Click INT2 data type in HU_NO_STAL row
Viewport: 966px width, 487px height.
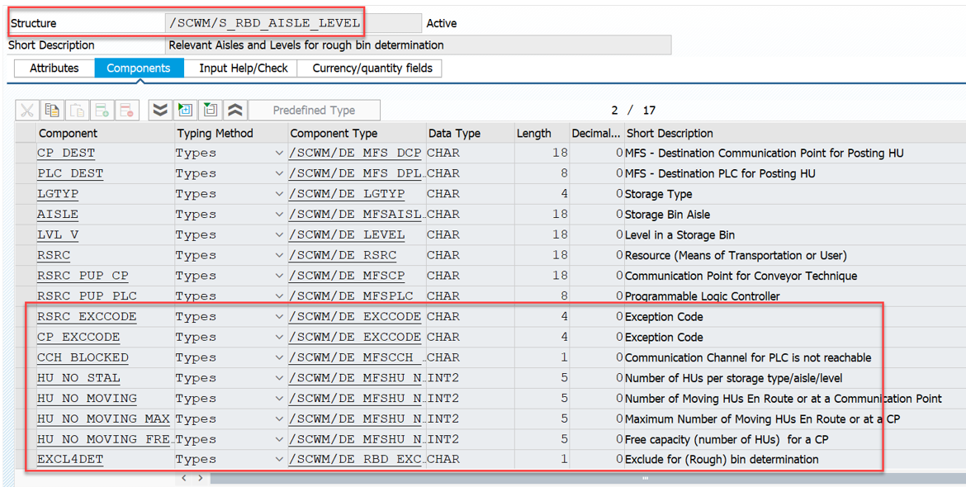point(443,377)
